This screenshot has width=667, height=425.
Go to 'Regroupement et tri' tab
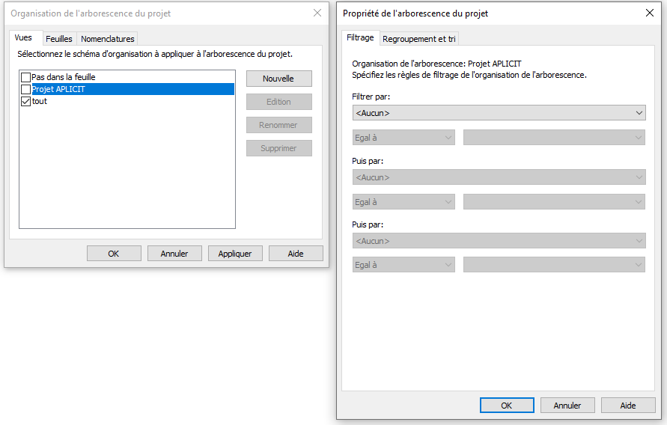pos(419,39)
